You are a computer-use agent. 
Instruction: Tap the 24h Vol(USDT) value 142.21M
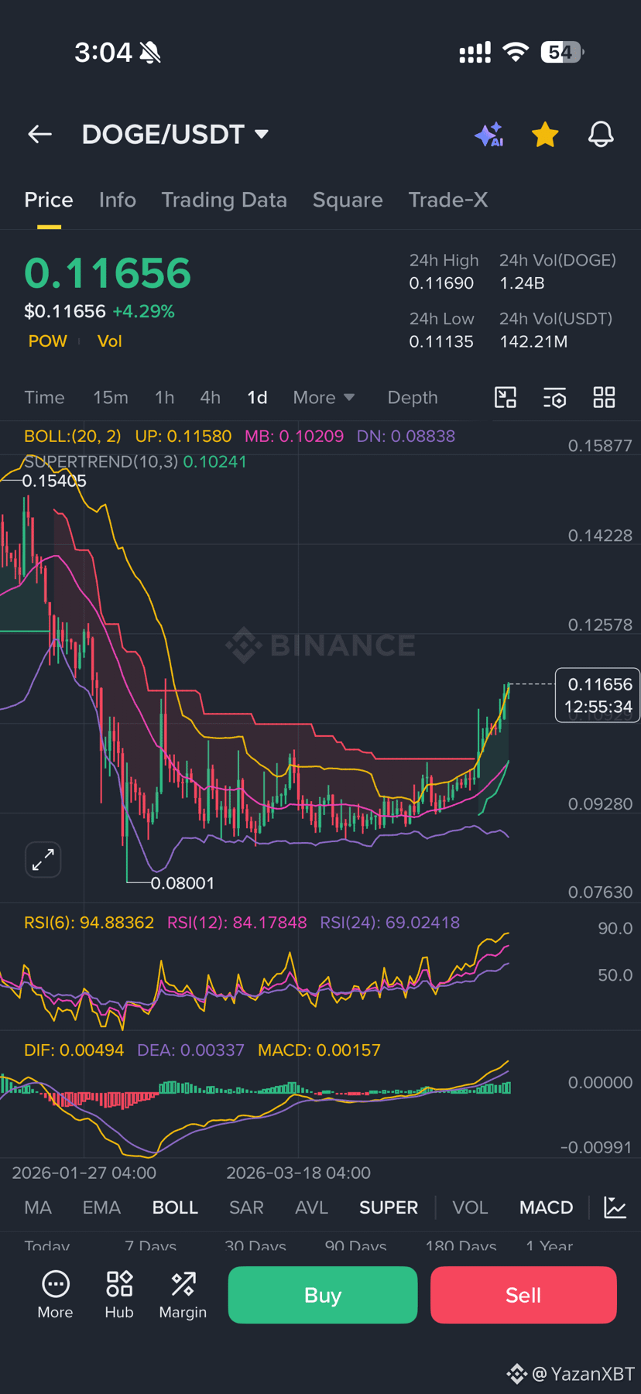534,341
